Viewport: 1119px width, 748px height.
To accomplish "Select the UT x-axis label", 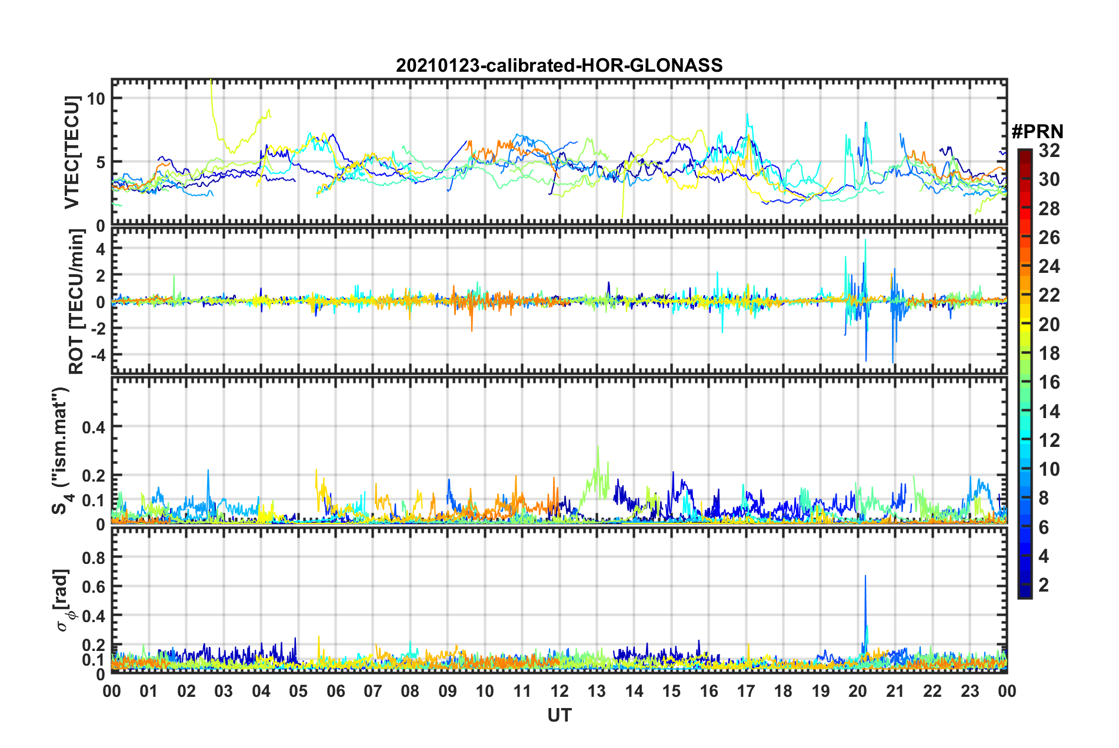I will (559, 715).
